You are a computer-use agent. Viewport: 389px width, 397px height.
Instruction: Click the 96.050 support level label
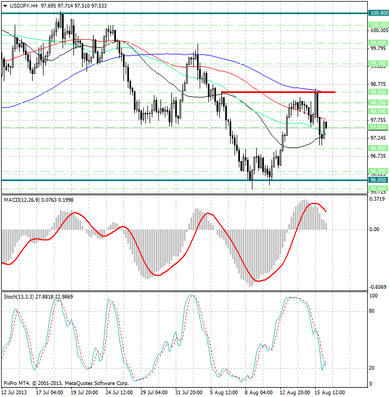[378, 180]
